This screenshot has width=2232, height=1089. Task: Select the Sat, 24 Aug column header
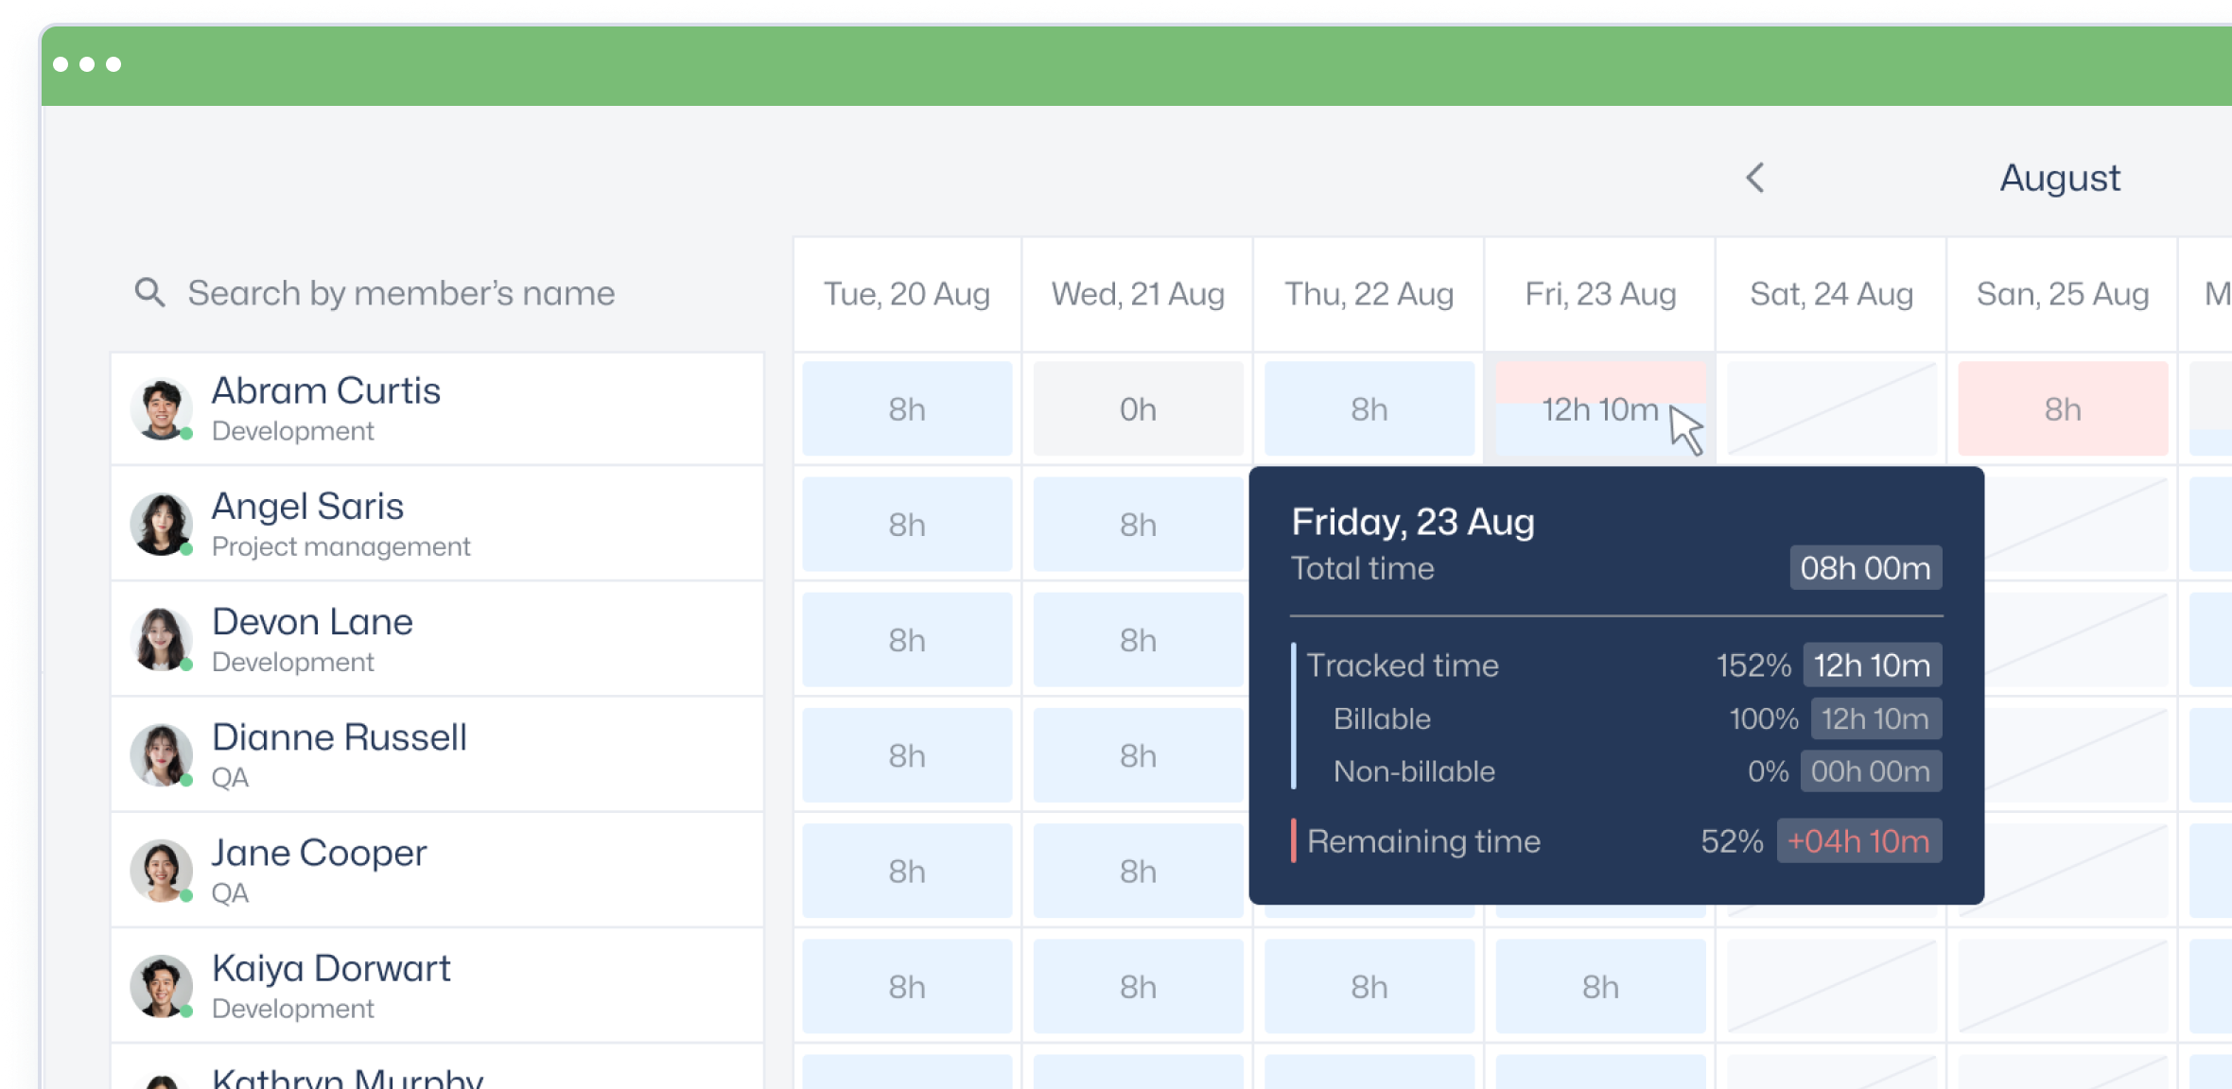coord(1831,294)
